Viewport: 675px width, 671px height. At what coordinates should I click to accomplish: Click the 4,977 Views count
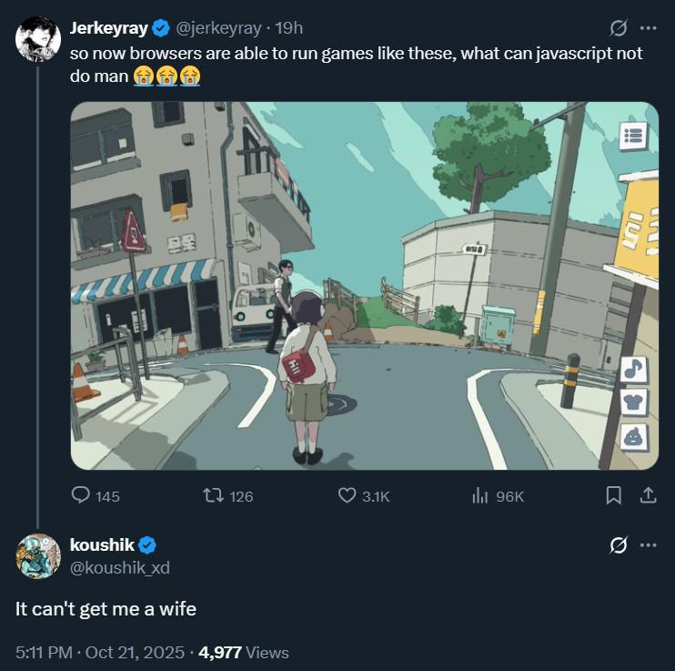(244, 652)
